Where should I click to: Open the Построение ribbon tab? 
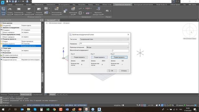(x=19, y=5)
